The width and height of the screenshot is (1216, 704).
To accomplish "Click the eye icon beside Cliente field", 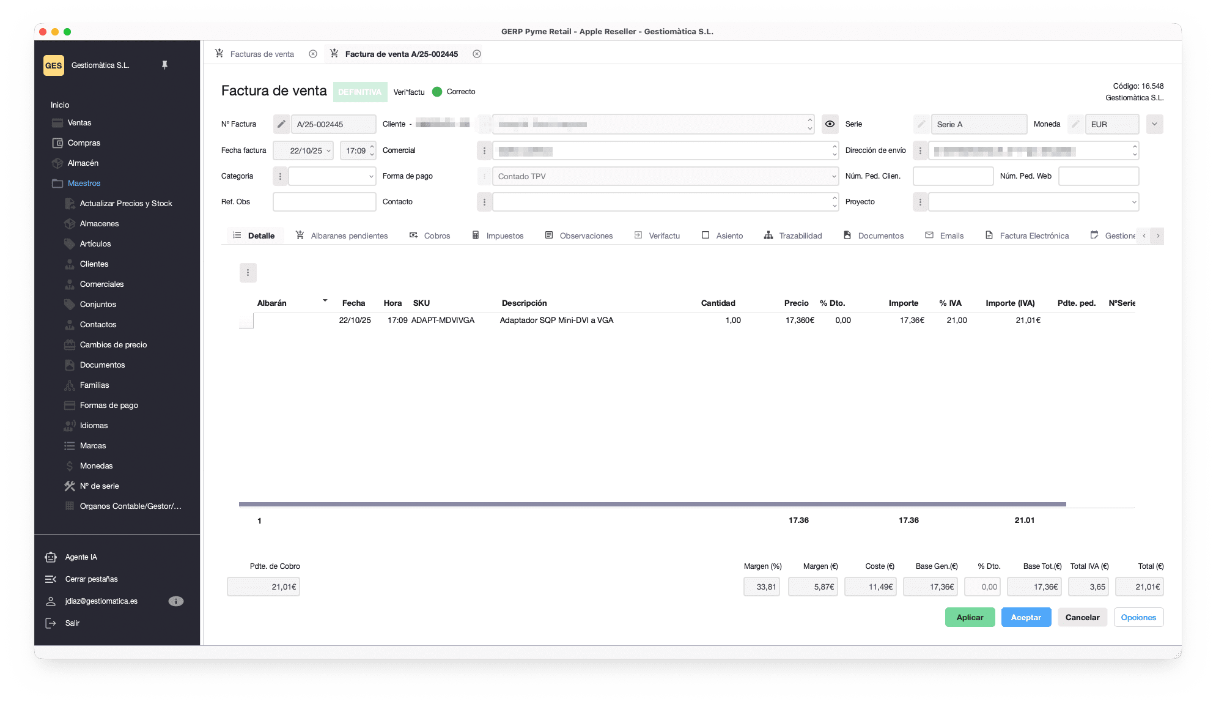I will pos(830,124).
